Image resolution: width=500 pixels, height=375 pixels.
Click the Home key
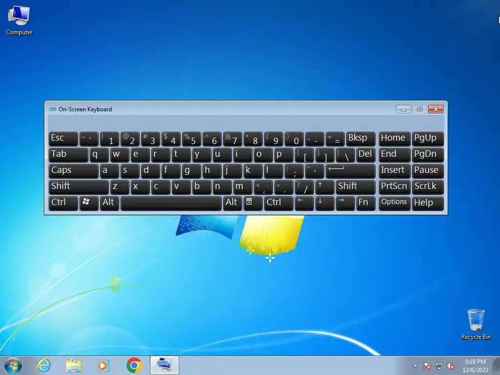pos(395,139)
